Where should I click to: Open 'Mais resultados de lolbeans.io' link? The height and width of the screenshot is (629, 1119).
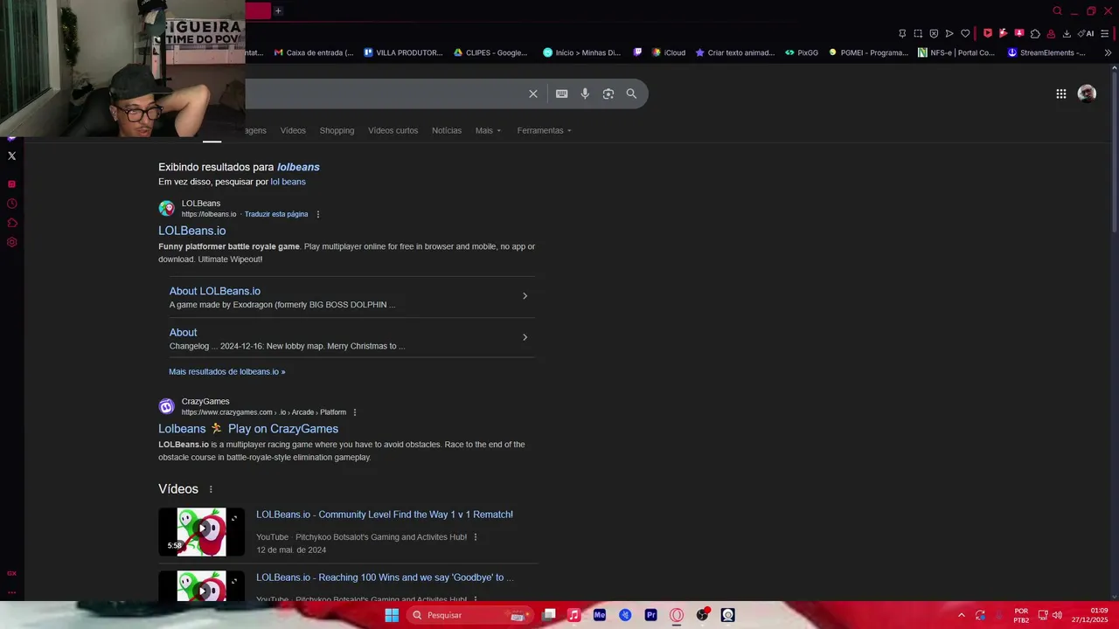click(226, 371)
